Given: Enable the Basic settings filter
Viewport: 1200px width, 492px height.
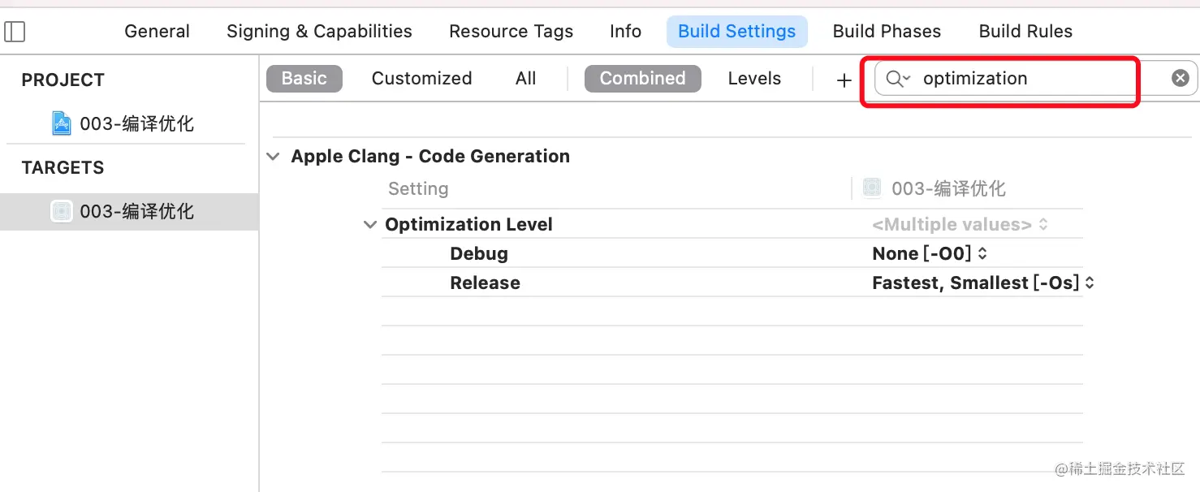Looking at the screenshot, I should coord(304,79).
